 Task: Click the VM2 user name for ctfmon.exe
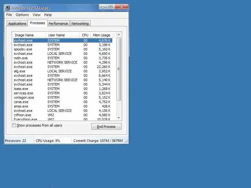point(51,115)
